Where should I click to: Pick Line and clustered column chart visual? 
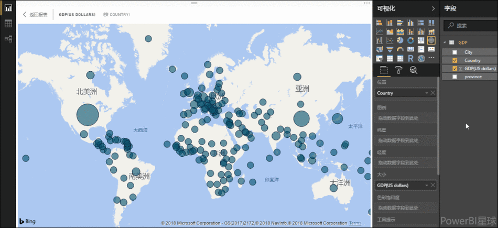tap(421, 32)
